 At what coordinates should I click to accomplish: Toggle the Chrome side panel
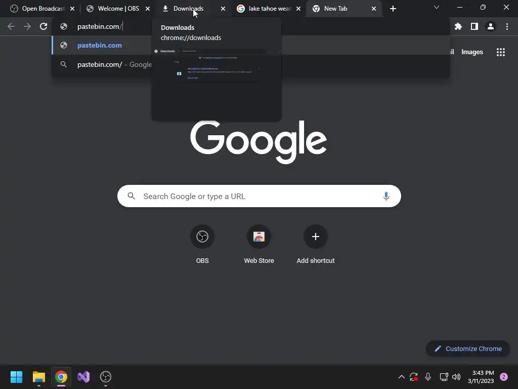(474, 26)
